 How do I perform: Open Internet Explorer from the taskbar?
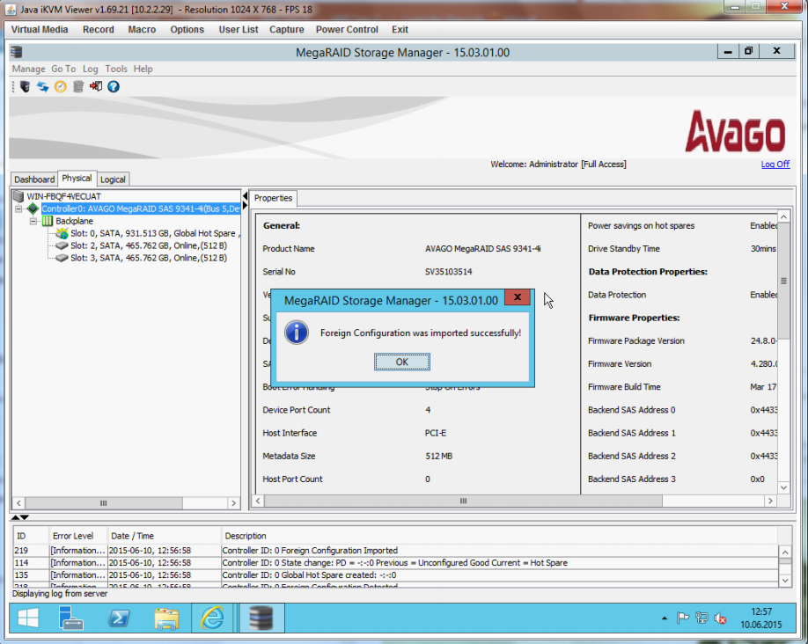tap(212, 618)
